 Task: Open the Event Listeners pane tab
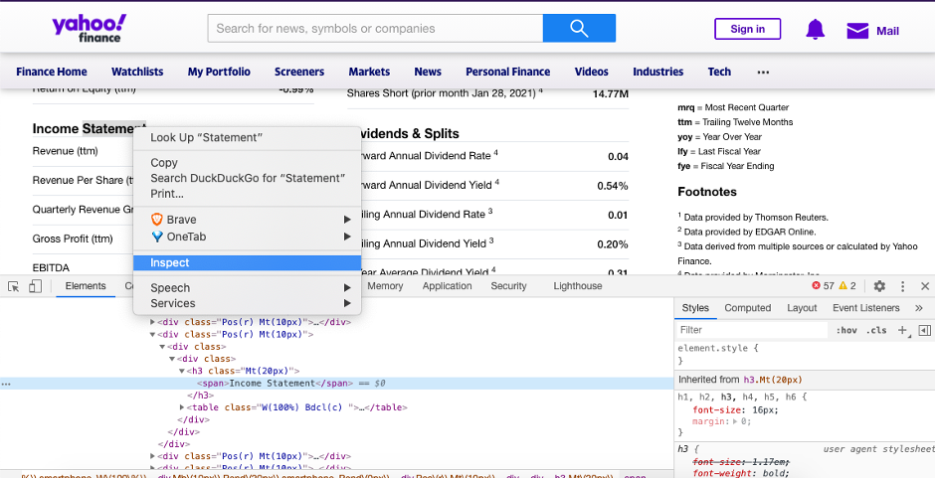point(865,308)
